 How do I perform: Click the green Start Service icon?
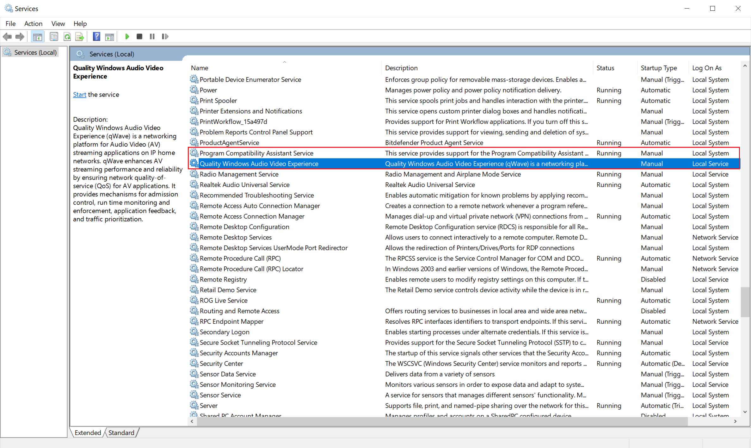click(x=127, y=37)
